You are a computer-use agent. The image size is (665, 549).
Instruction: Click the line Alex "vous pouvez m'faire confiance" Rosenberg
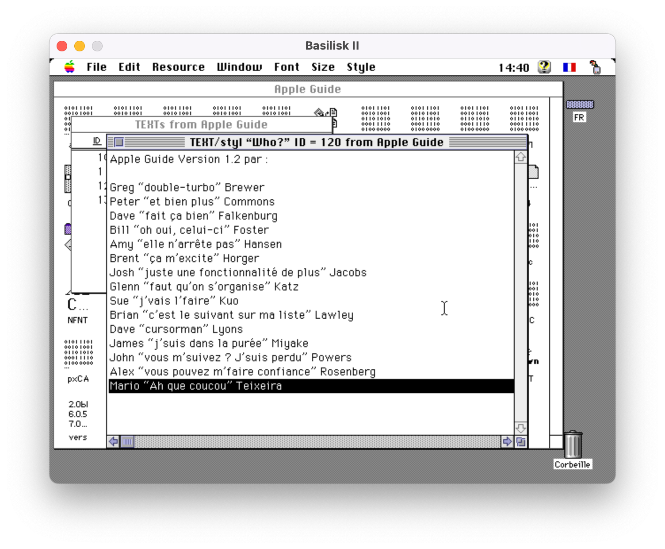pyautogui.click(x=243, y=372)
